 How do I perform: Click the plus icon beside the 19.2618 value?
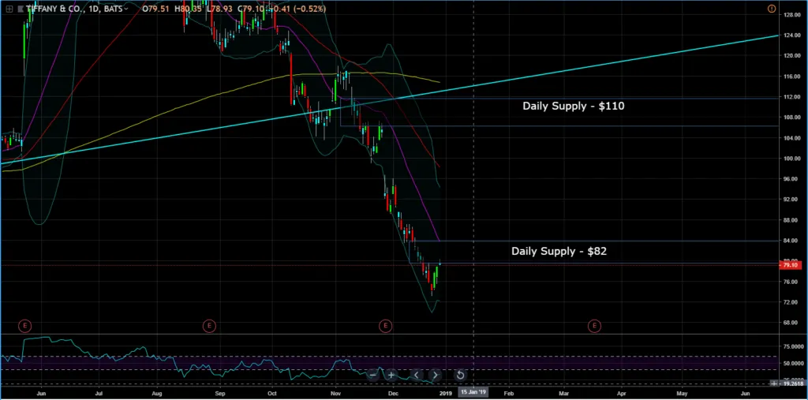coord(772,383)
